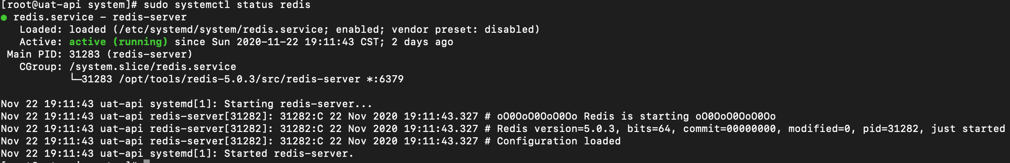Click the 'vendor preset: disabled' text
Image resolution: width=1010 pixels, height=163 pixels.
[463, 29]
